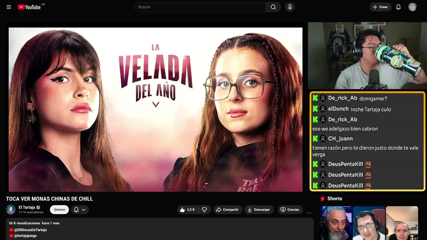Click the 117 K suscriptores count
Viewport: 427px width, 240px height.
pyautogui.click(x=31, y=212)
